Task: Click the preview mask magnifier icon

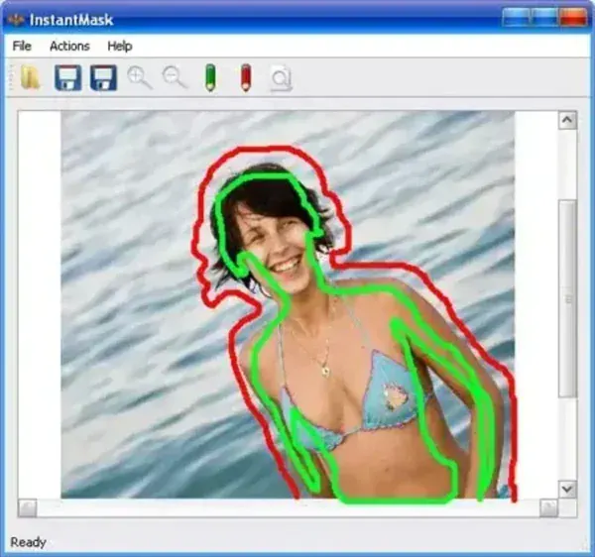Action: click(x=282, y=78)
